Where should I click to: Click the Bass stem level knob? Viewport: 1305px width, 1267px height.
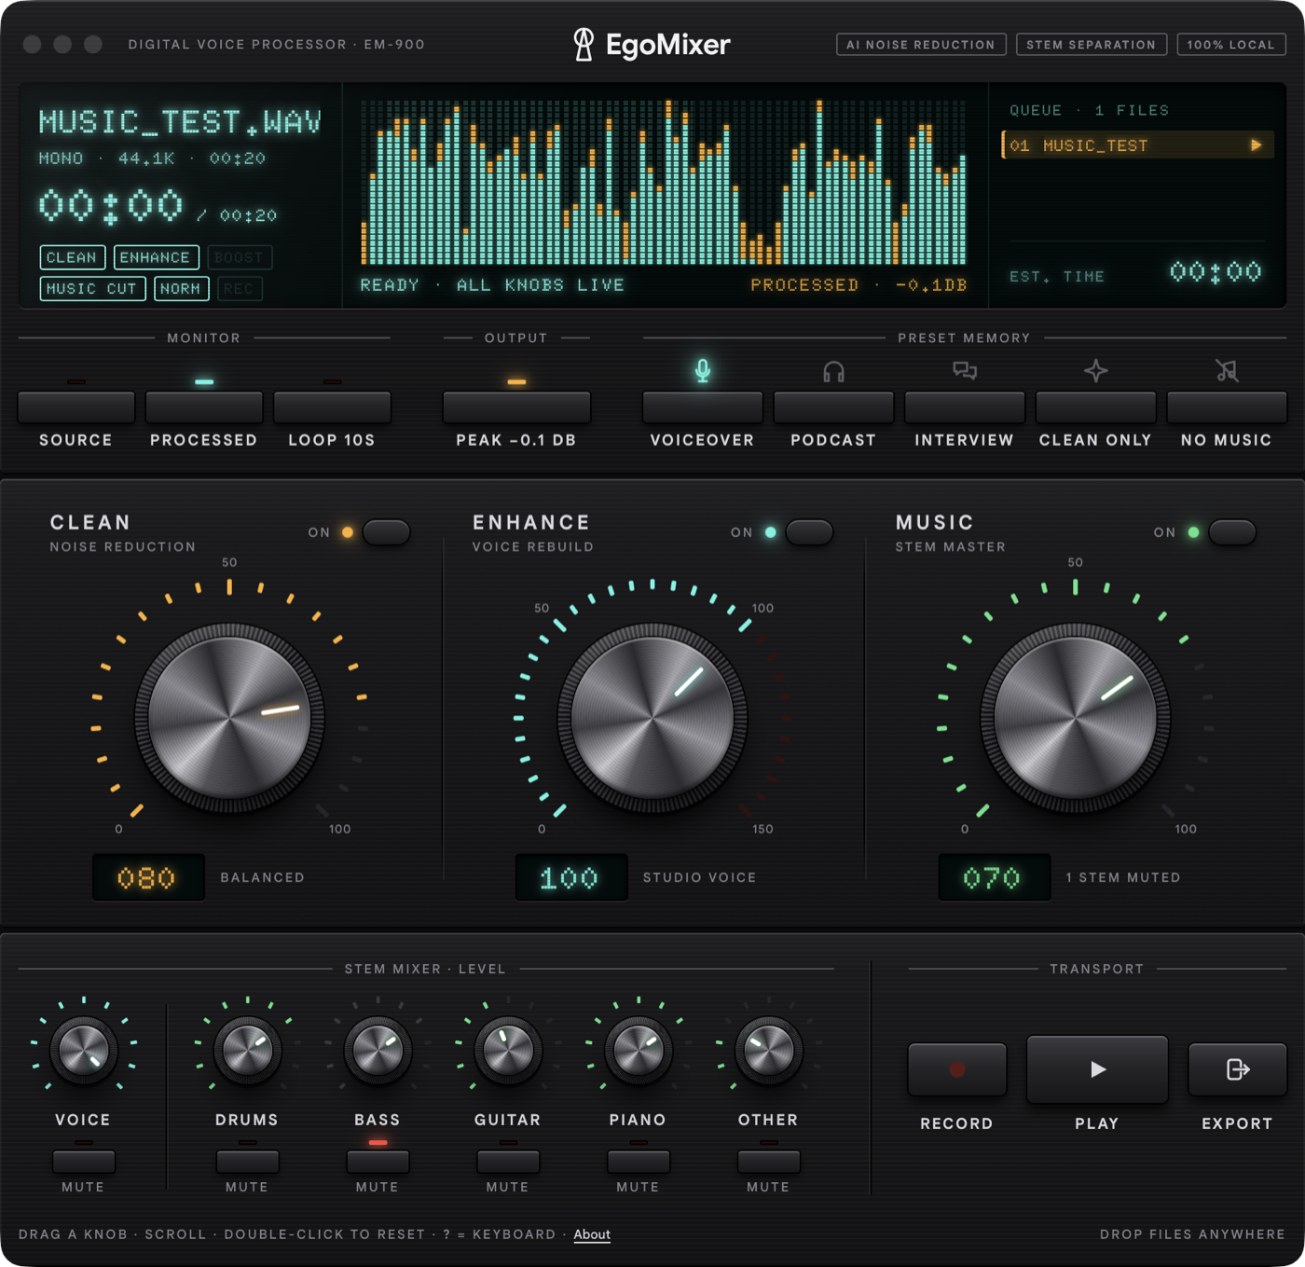pyautogui.click(x=378, y=1051)
